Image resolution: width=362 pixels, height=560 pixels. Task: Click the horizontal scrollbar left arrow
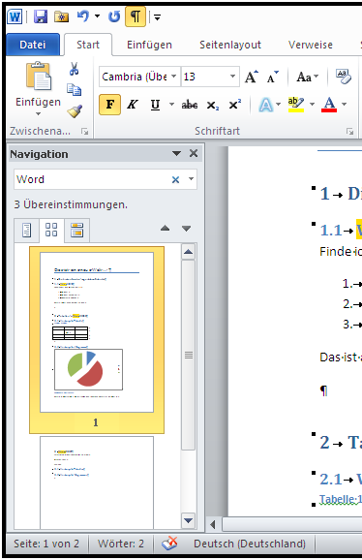coord(213,525)
